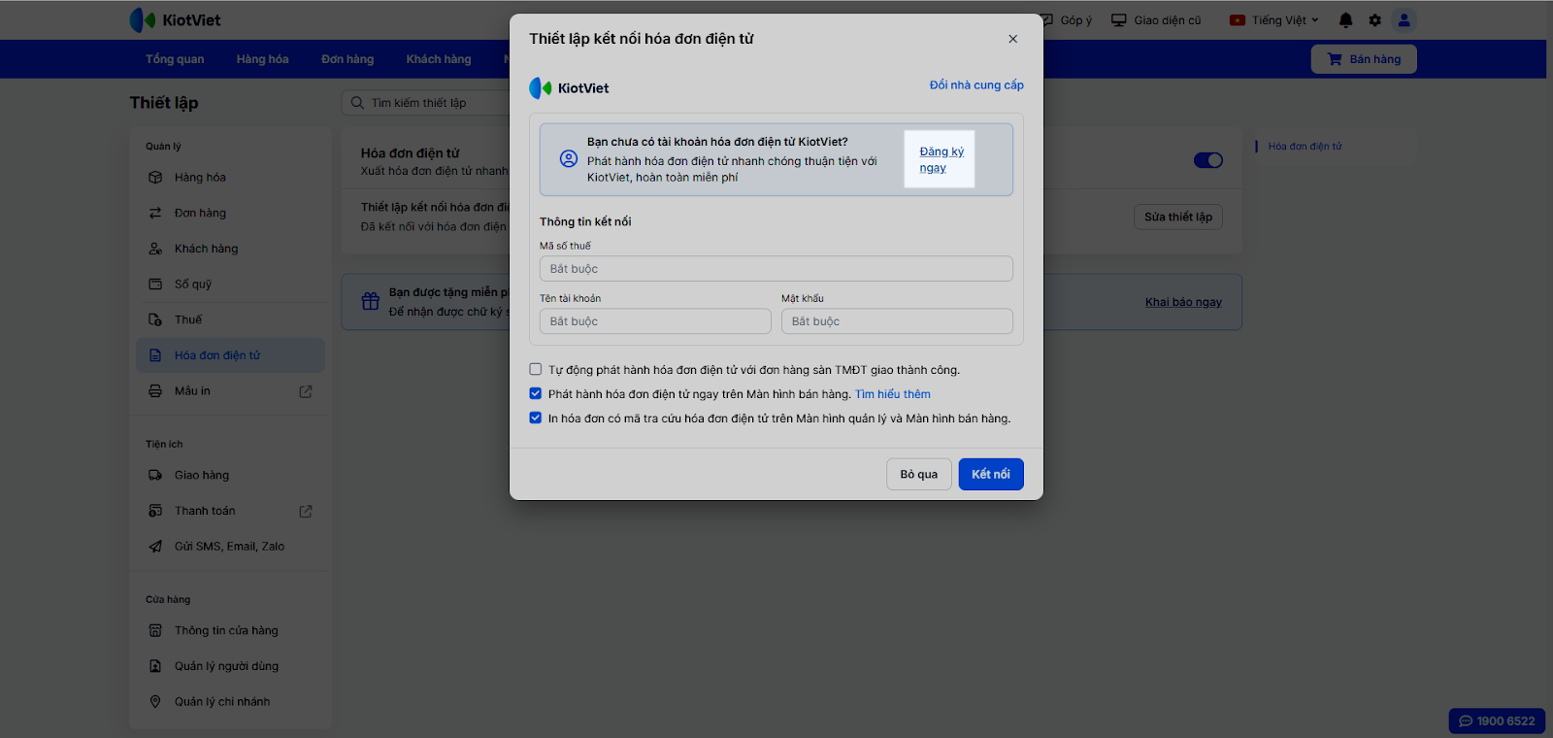
Task: Click the Thuế icon in sidebar
Action: (155, 319)
